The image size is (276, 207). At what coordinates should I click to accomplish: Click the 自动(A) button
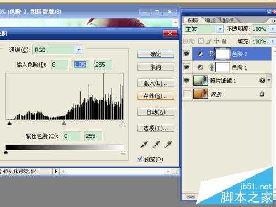[x=156, y=112]
